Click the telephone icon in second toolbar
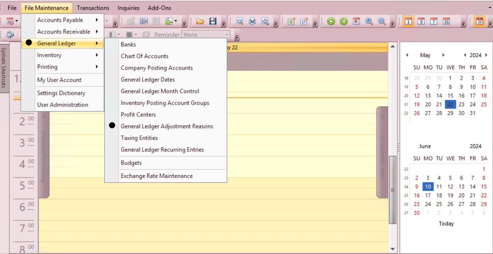This screenshot has height=254, width=493. click(10, 35)
